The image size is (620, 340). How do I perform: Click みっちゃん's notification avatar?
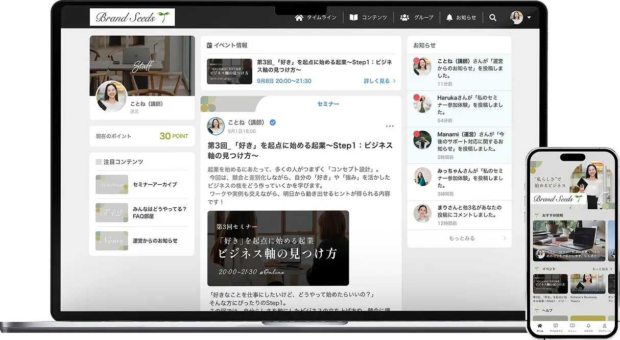click(x=422, y=177)
